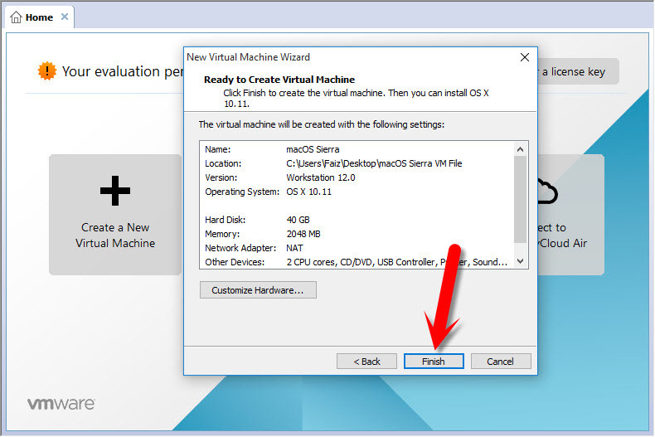
Task: Go back with the < Back button
Action: pos(366,362)
